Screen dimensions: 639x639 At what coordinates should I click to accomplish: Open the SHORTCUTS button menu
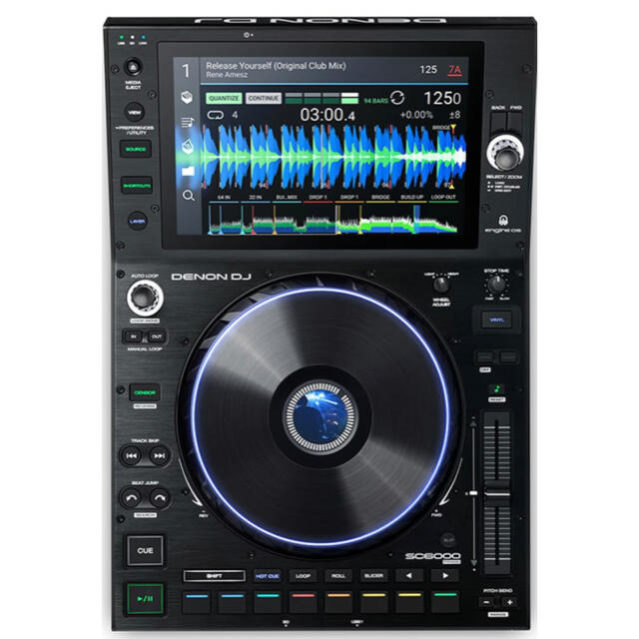pos(137,186)
